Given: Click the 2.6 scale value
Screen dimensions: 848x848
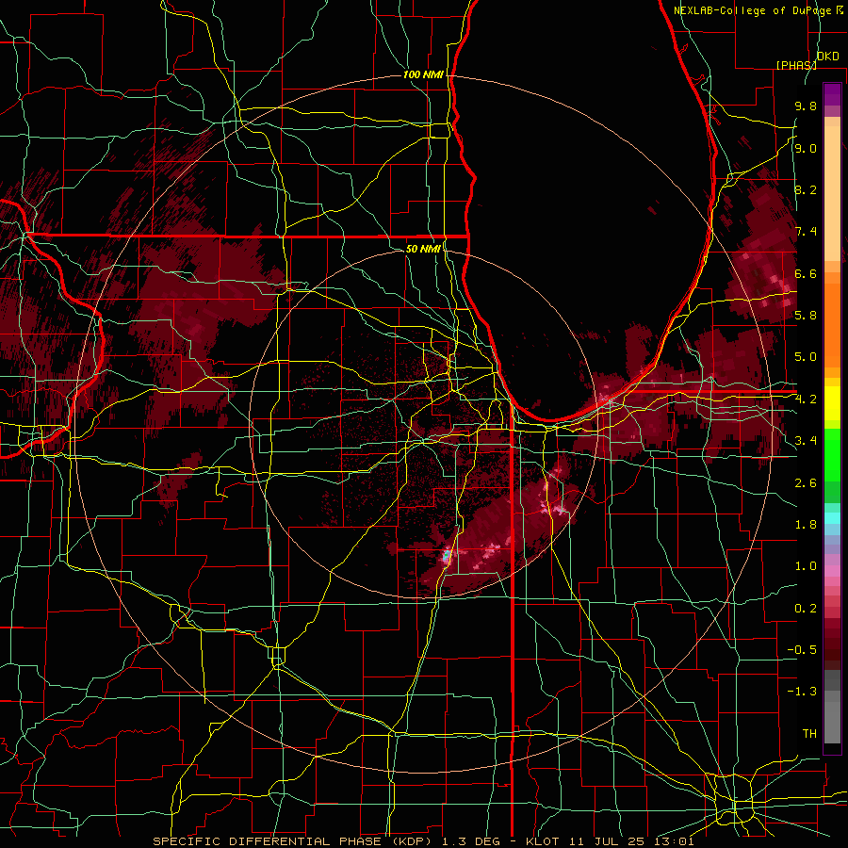Looking at the screenshot, I should click(806, 483).
